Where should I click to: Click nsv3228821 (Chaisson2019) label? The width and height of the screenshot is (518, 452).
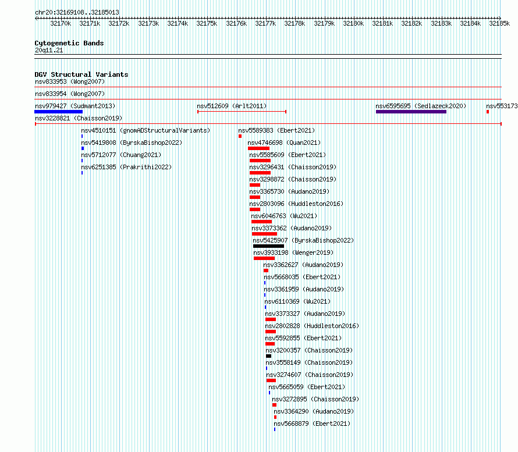pos(79,118)
